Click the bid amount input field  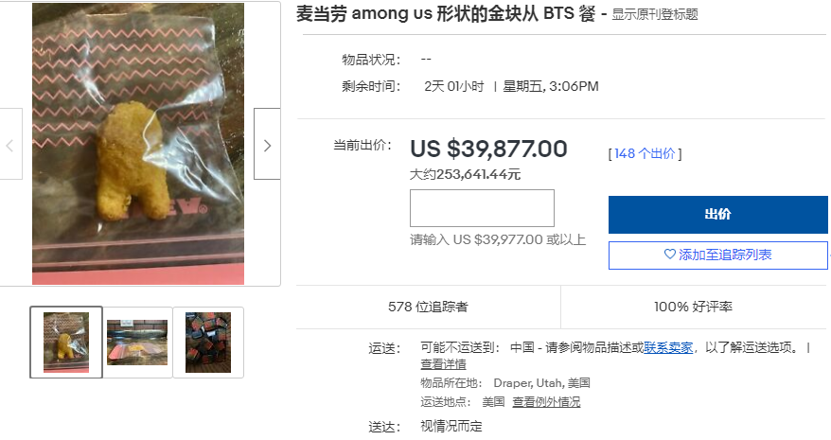tap(482, 208)
